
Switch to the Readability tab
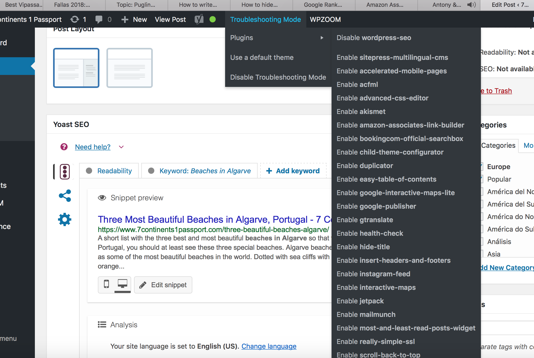pos(109,171)
